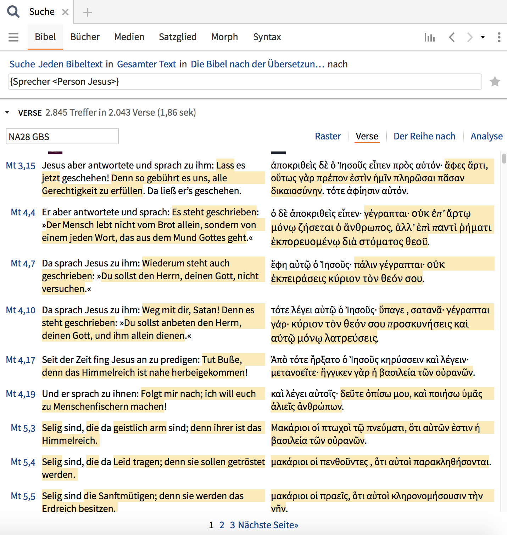Open verse reference Mt 4,19
This screenshot has height=535, width=507.
click(x=21, y=394)
